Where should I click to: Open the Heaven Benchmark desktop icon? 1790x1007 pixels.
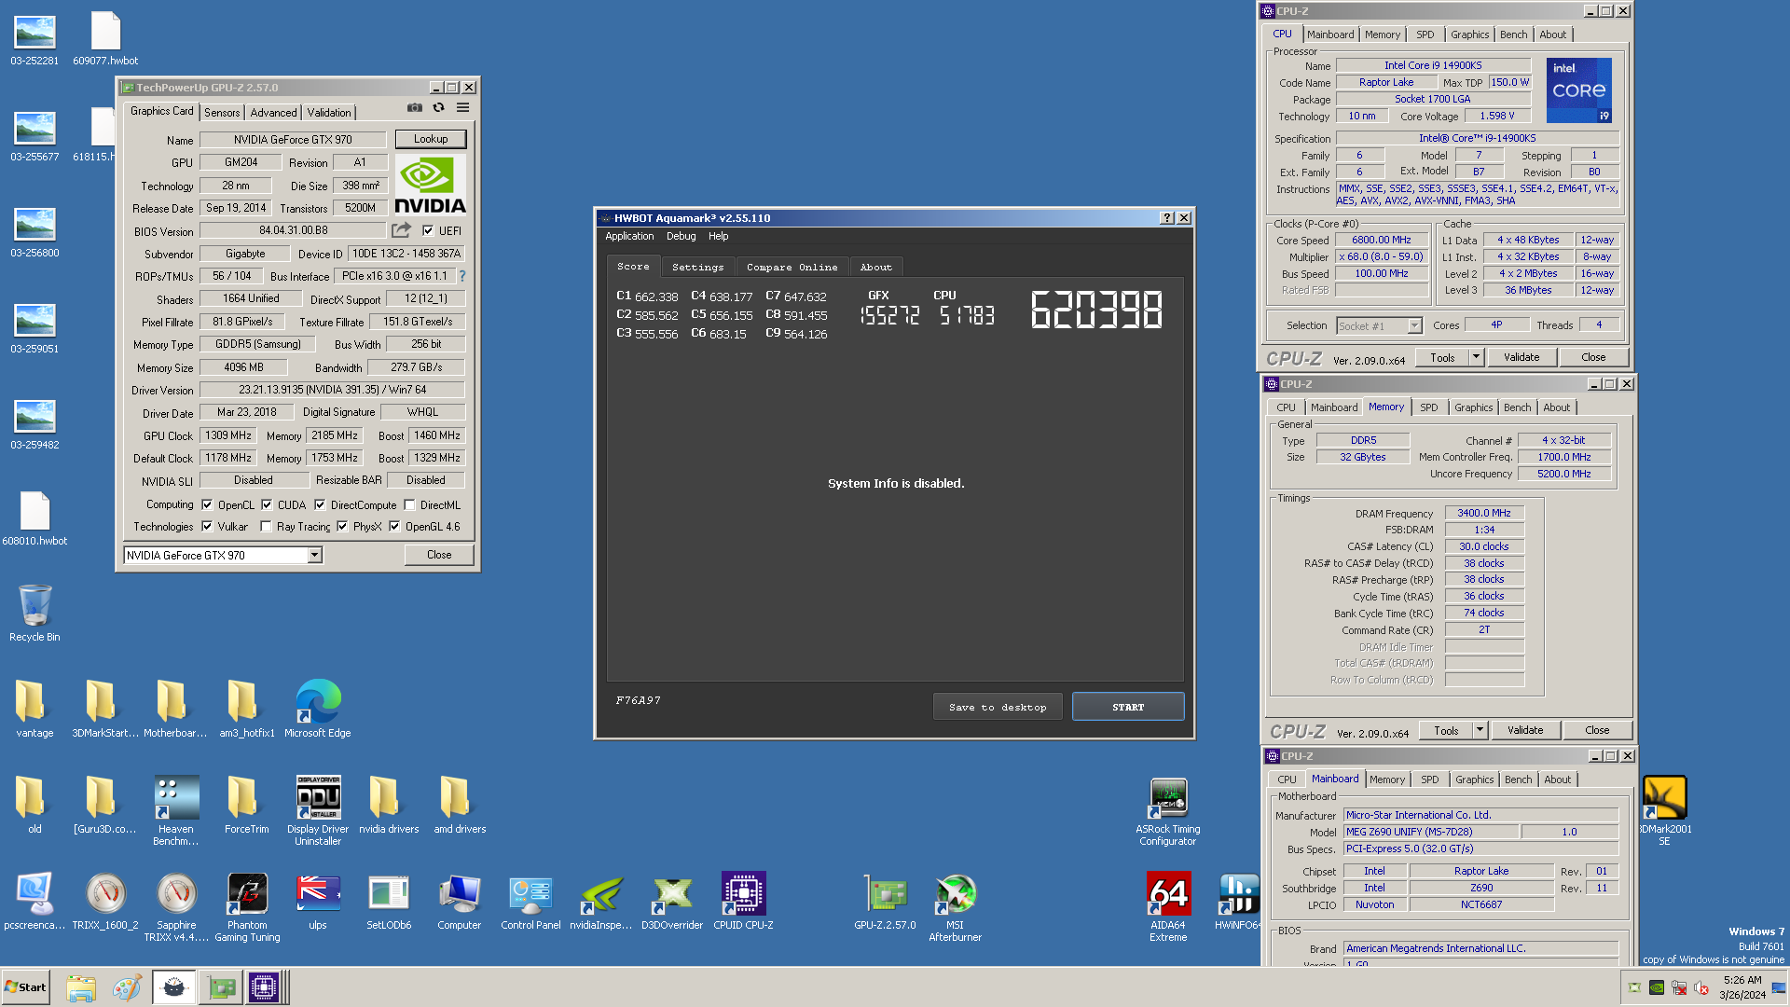click(x=176, y=810)
